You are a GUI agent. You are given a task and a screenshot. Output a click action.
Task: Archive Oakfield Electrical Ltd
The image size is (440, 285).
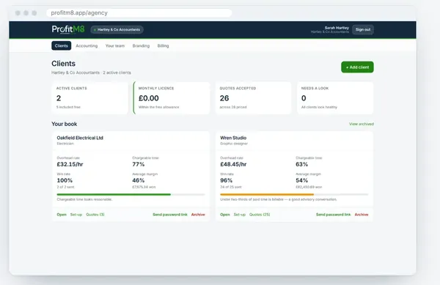pyautogui.click(x=198, y=215)
